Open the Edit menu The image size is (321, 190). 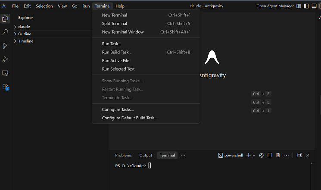click(x=27, y=6)
